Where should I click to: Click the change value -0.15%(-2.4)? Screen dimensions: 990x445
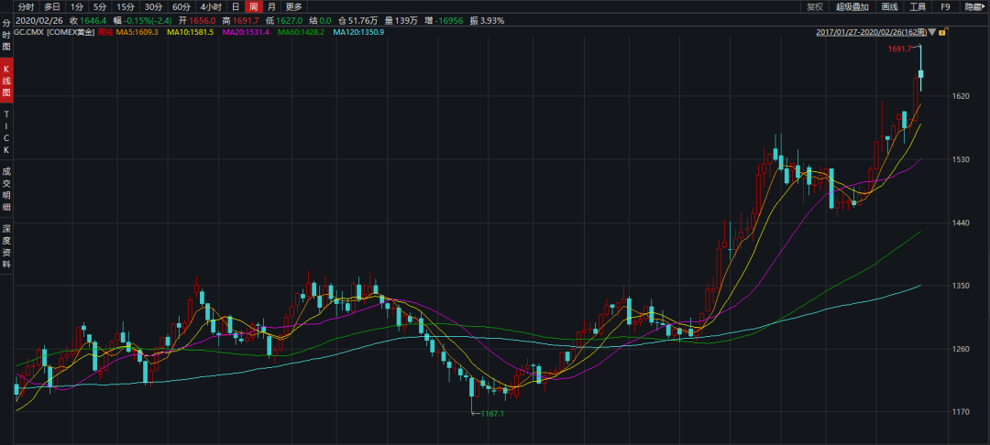click(149, 20)
